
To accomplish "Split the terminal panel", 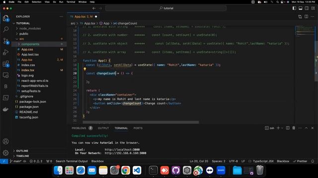I will (x=288, y=128).
